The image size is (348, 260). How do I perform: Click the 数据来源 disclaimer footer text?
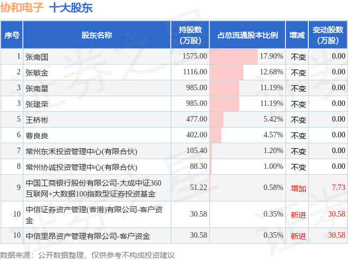(88, 255)
